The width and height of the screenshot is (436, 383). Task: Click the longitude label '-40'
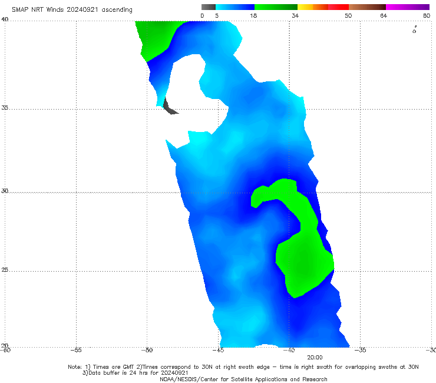[289, 350]
